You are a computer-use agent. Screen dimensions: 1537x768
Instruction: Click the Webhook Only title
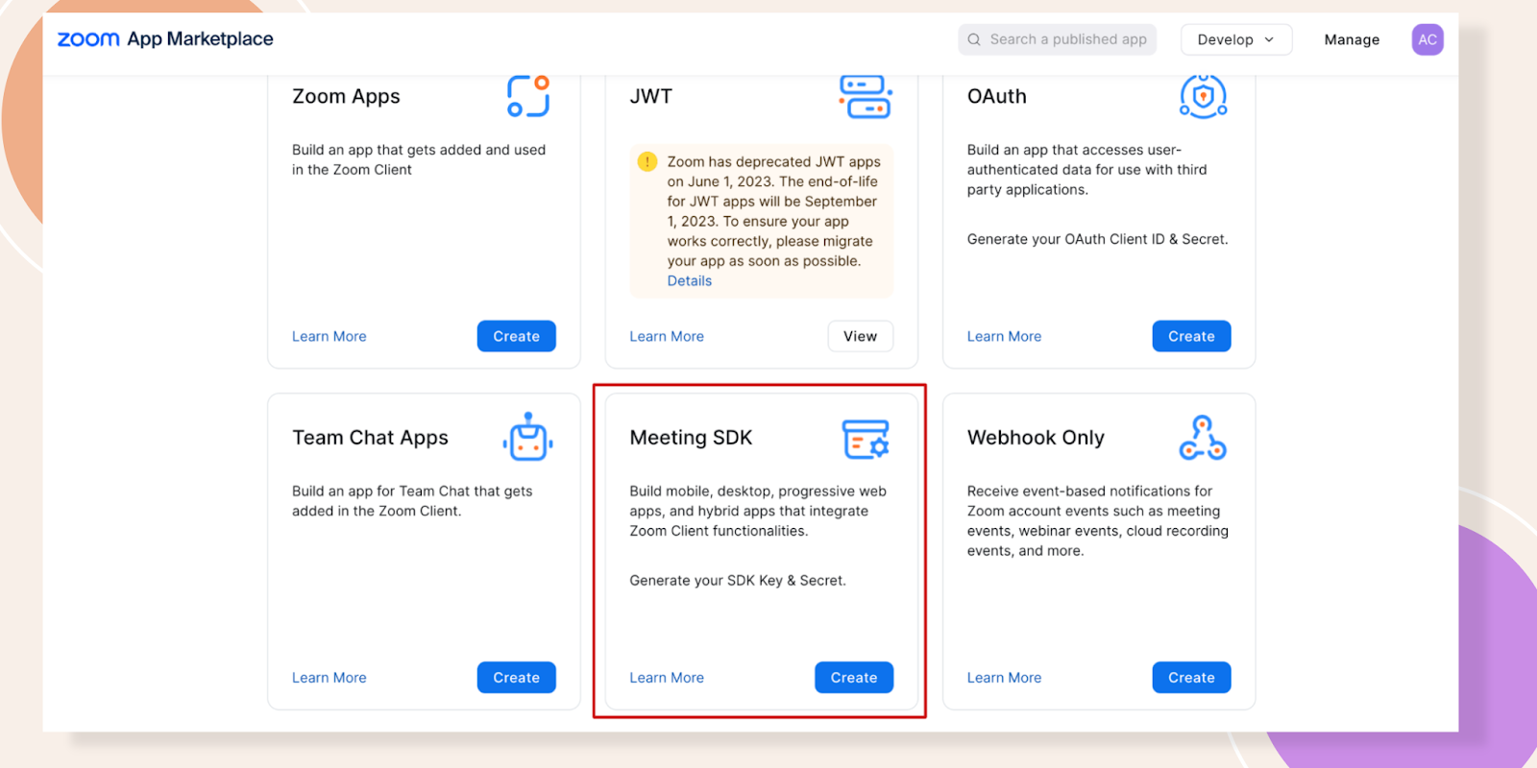click(1036, 438)
